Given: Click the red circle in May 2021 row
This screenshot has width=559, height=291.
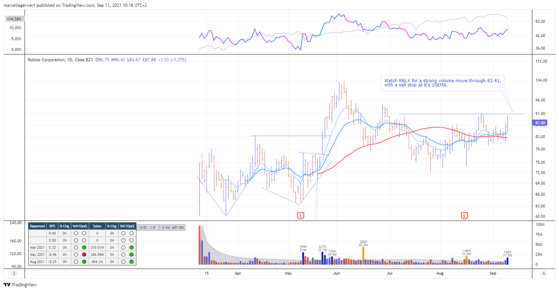Looking at the screenshot, I should pos(84,255).
